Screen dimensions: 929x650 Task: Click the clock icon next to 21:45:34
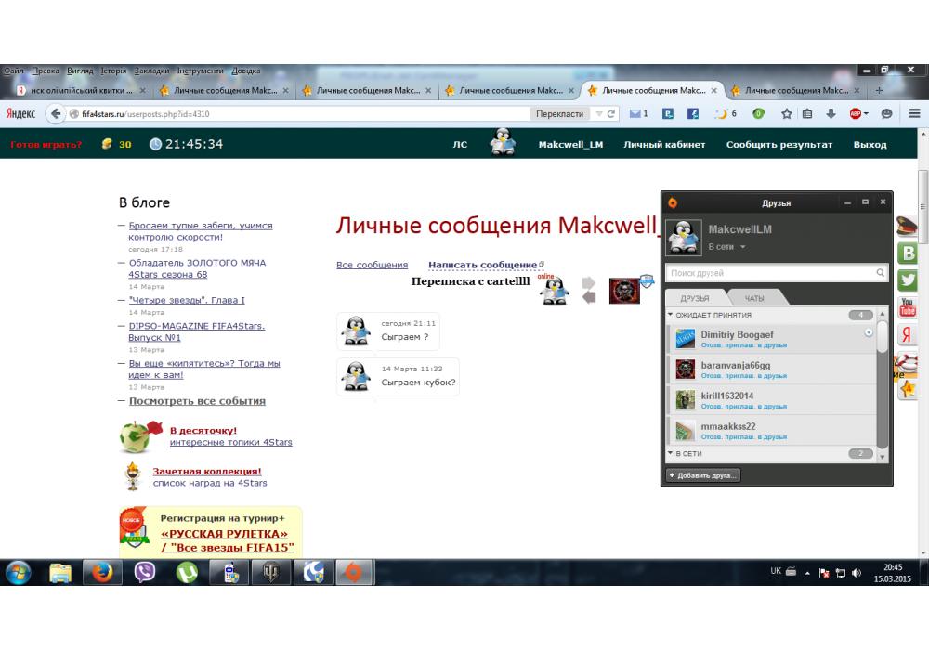point(155,144)
